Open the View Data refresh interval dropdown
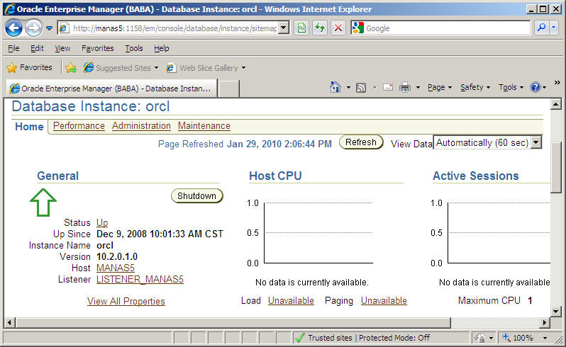Screen dimensions: 566x347 pos(536,142)
